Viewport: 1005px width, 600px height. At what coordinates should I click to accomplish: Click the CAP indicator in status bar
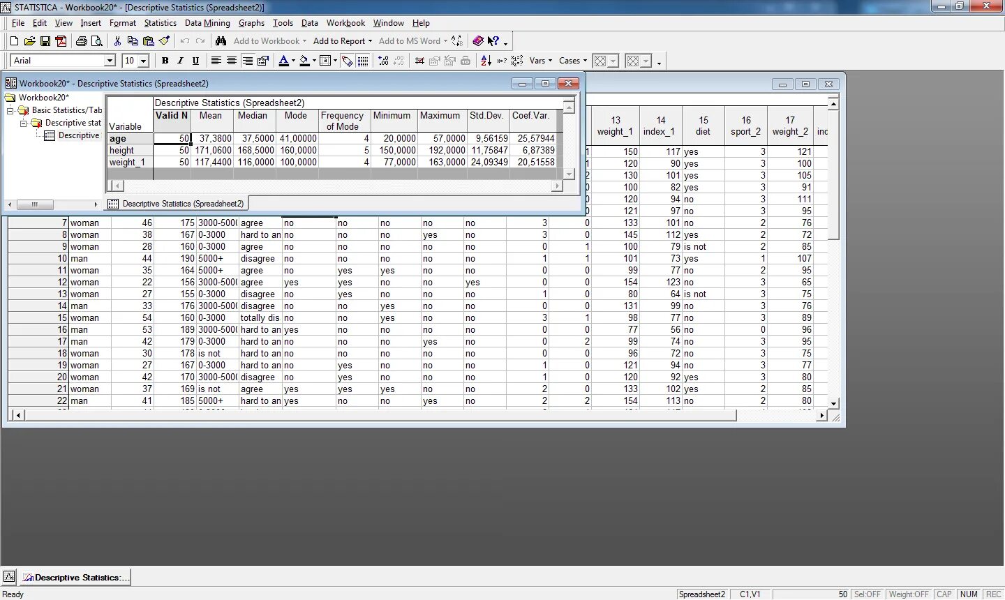coord(944,594)
